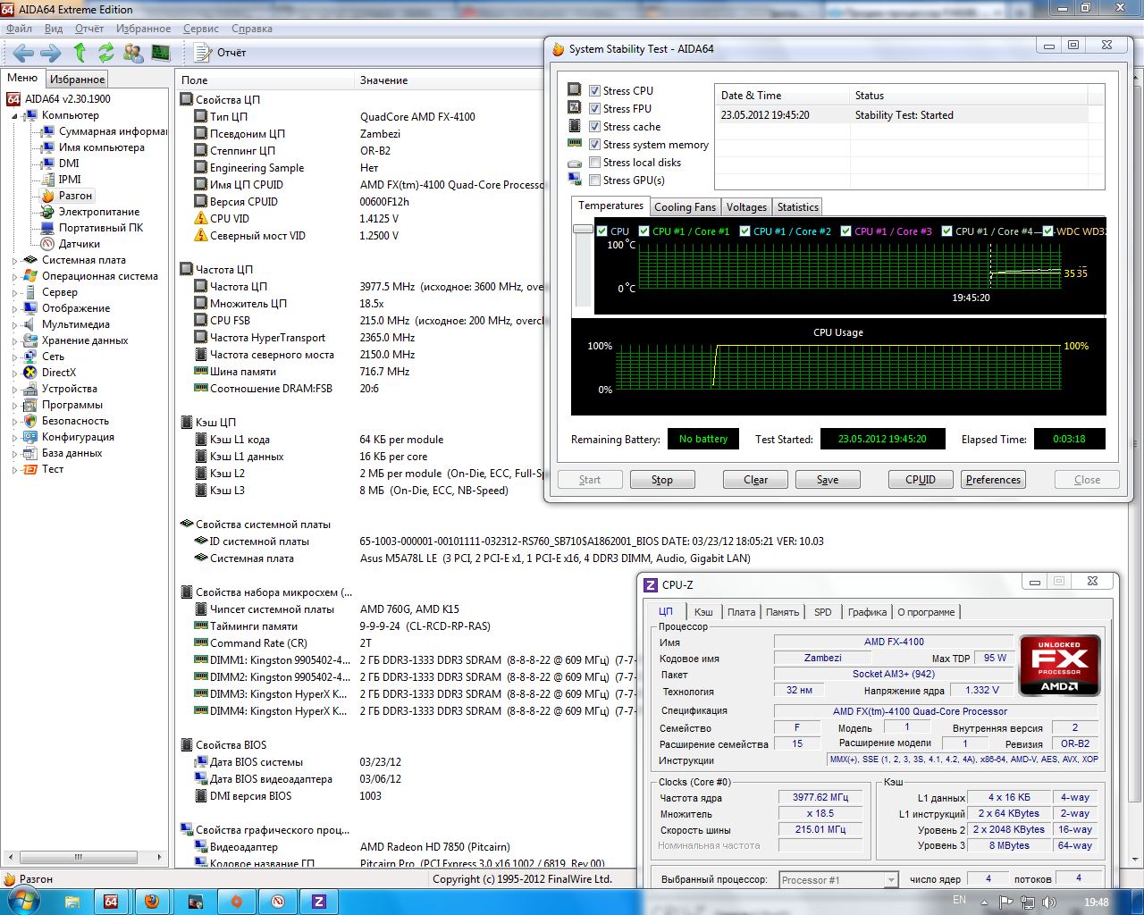Click the green up-level arrow icon

(80, 53)
